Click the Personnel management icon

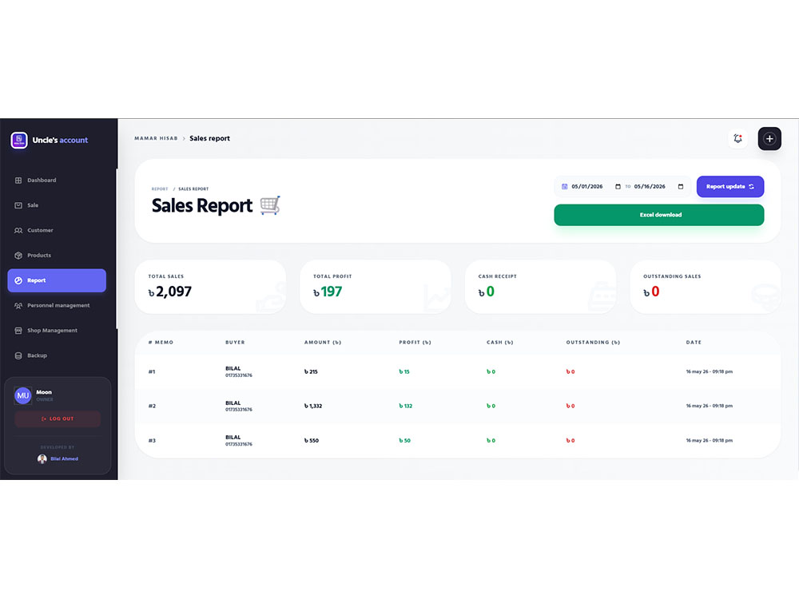point(18,306)
